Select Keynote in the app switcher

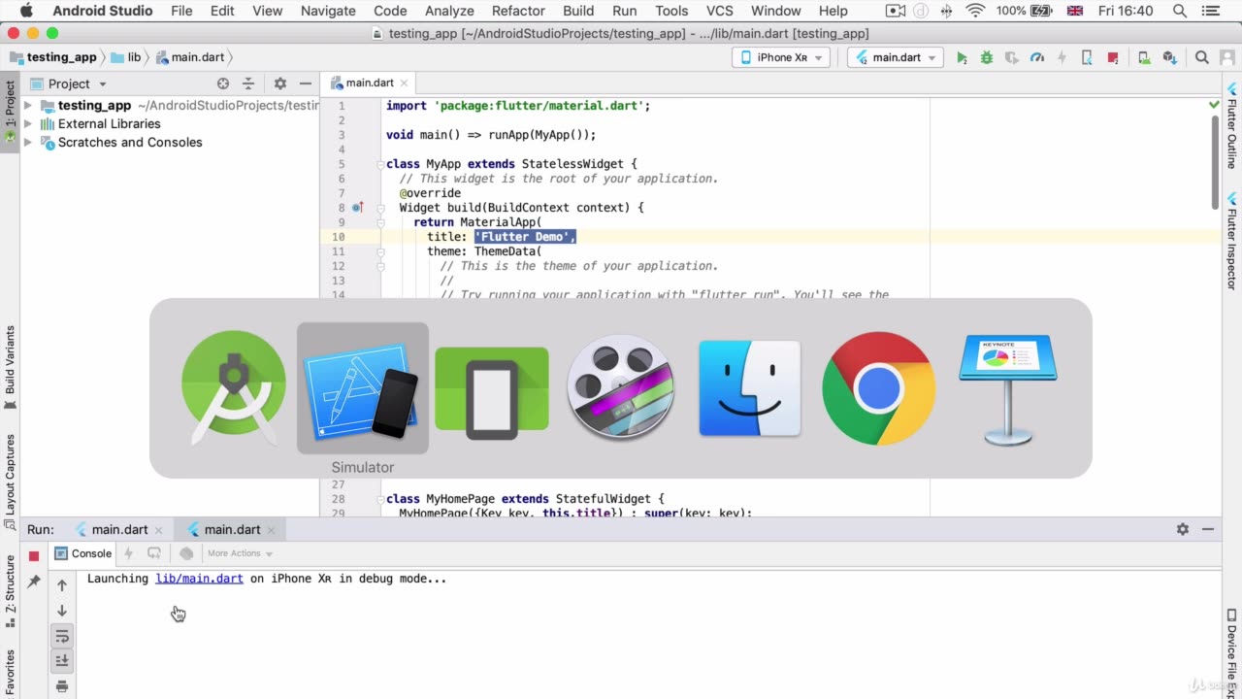pyautogui.click(x=1007, y=390)
